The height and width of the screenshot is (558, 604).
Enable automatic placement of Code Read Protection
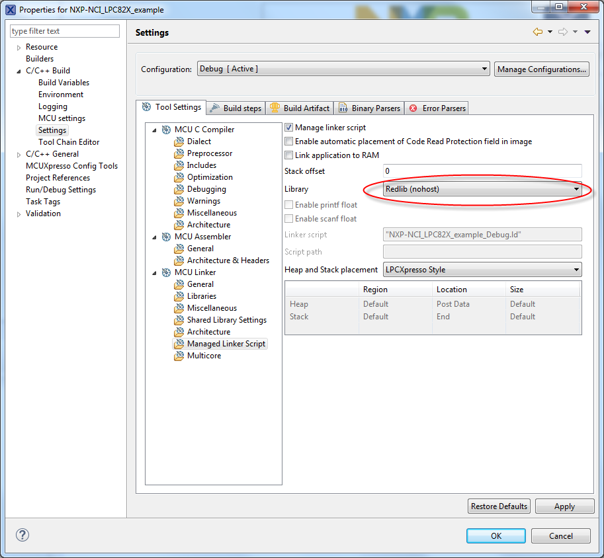pos(288,141)
